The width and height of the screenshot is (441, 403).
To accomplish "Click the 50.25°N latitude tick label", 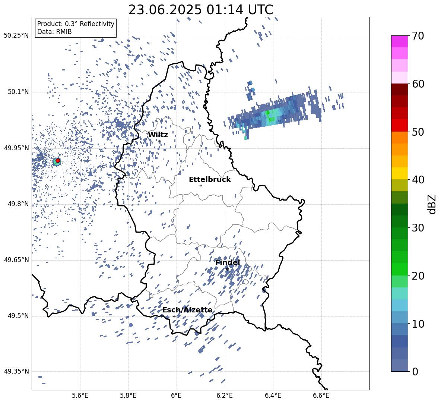I will click(x=16, y=36).
